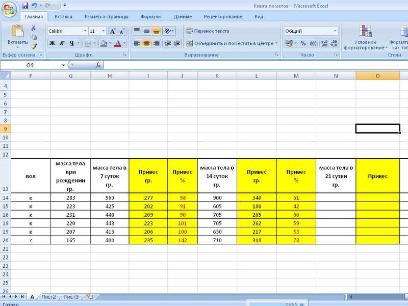Image resolution: width=408 pixels, height=306 pixels.
Task: Apply the red font color
Action: pyautogui.click(x=118, y=43)
